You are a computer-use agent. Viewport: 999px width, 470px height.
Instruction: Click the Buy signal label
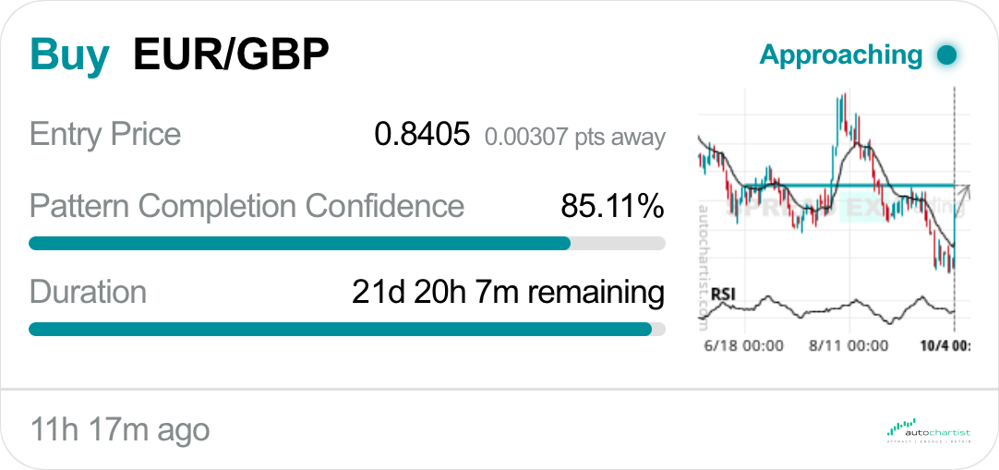coord(69,54)
